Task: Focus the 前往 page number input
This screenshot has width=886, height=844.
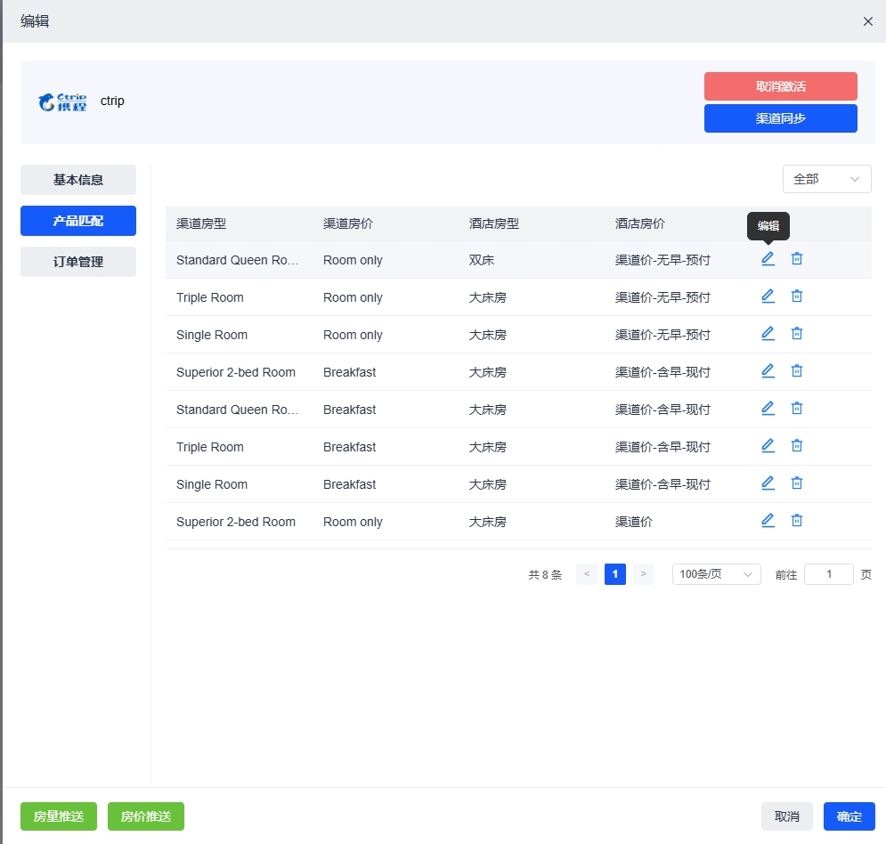Action: (x=828, y=574)
